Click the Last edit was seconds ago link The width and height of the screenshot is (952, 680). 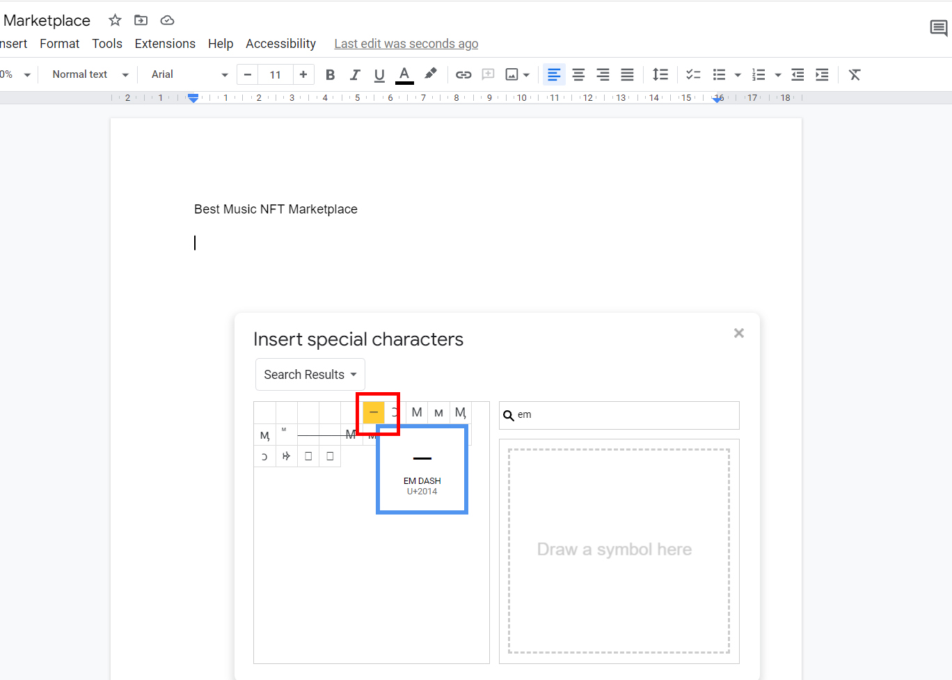click(406, 43)
